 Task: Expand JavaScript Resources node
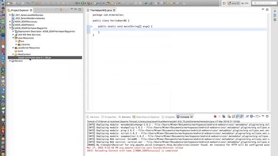[13, 48]
